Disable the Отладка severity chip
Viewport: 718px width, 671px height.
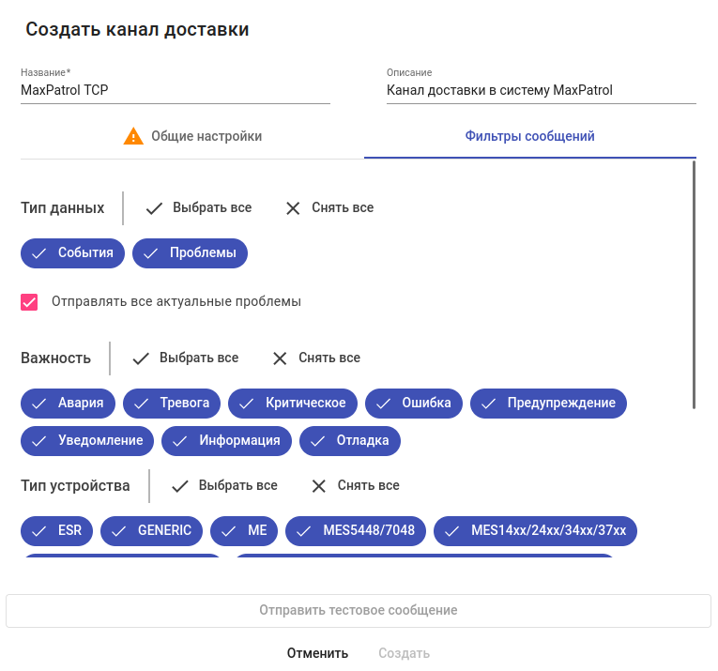[x=350, y=441]
